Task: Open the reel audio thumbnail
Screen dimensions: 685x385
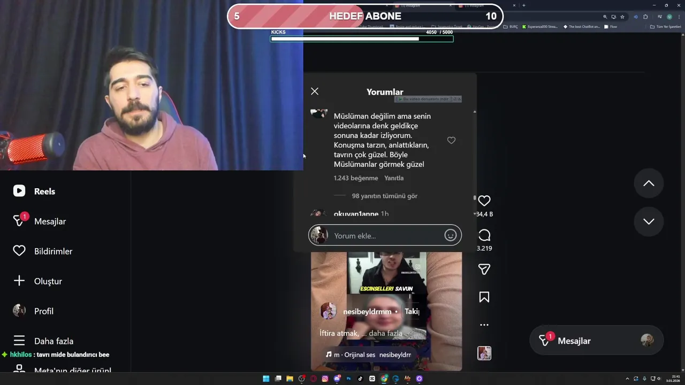Action: point(484,353)
